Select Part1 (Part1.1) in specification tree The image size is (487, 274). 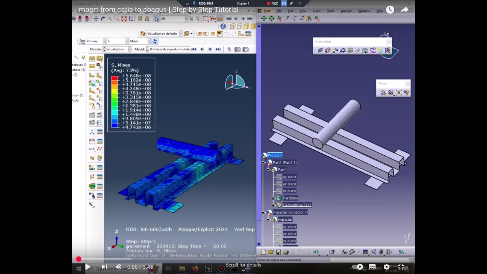click(285, 162)
